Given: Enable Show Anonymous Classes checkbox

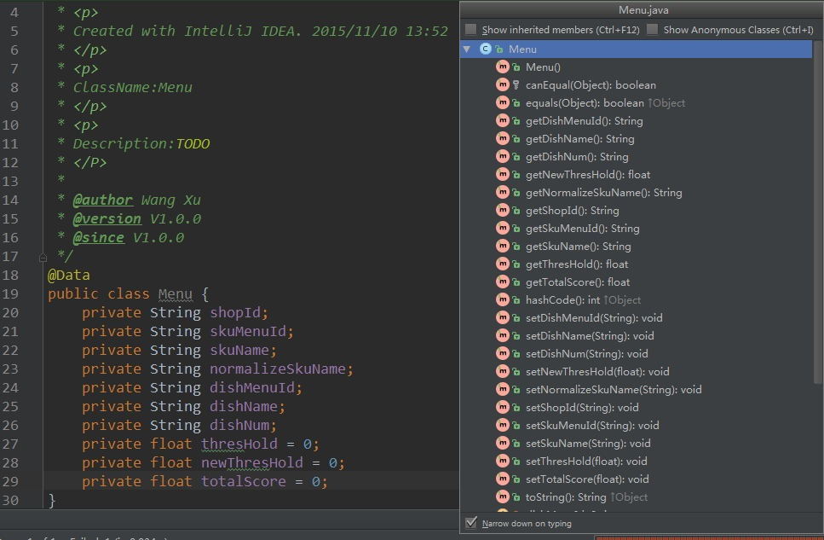Looking at the screenshot, I should point(652,30).
